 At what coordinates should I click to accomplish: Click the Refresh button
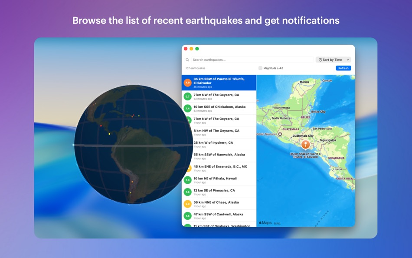(x=343, y=68)
